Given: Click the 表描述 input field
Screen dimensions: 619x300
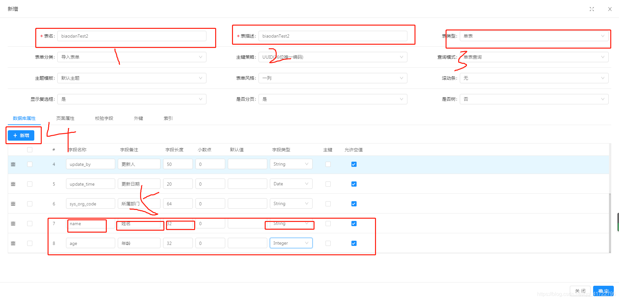Looking at the screenshot, I should (x=333, y=36).
